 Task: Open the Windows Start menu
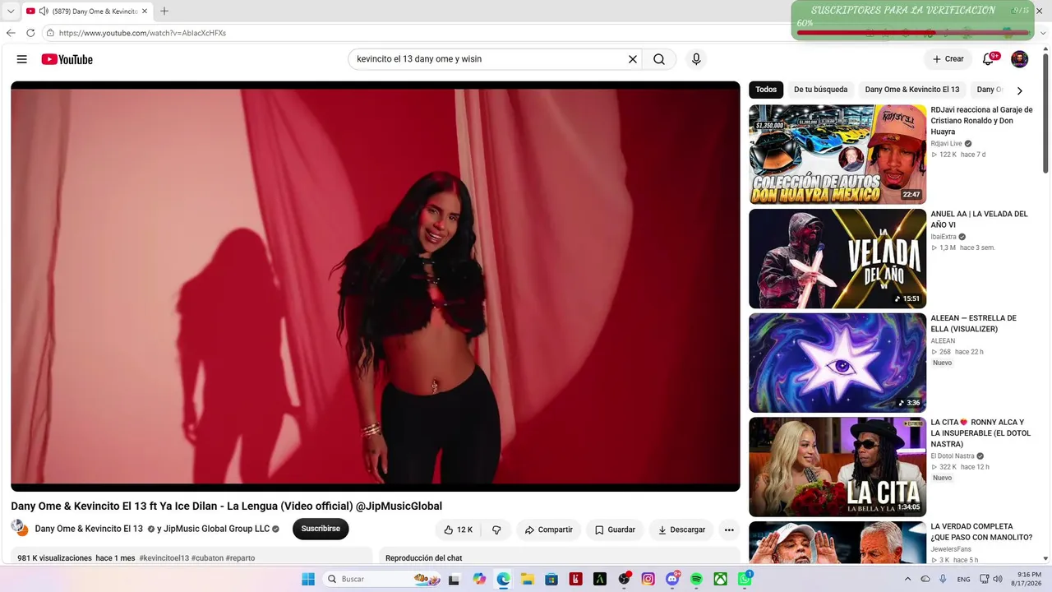coord(308,579)
